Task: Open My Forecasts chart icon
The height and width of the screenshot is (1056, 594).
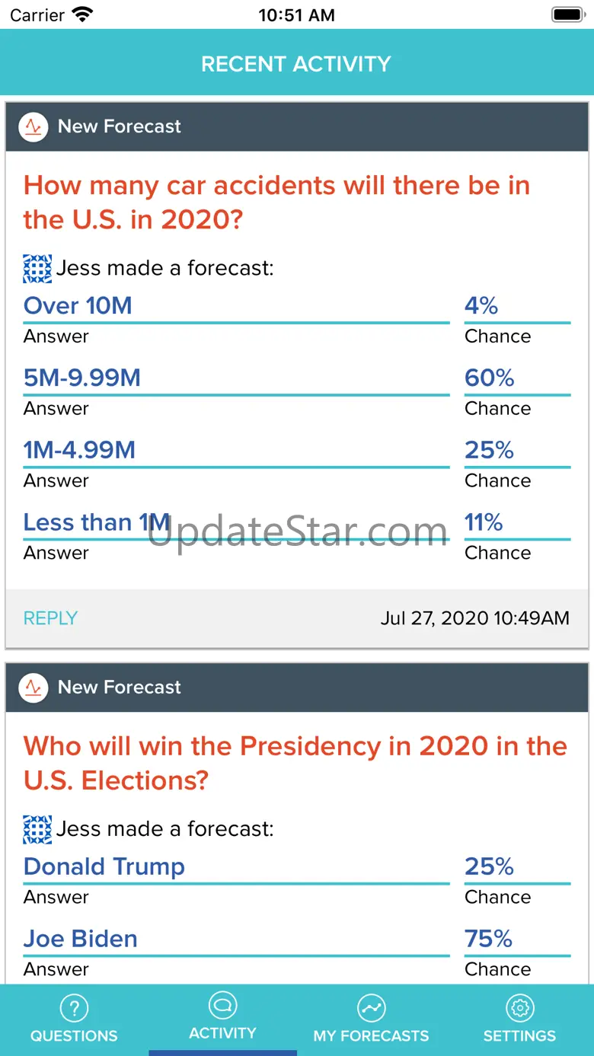Action: (x=371, y=1008)
